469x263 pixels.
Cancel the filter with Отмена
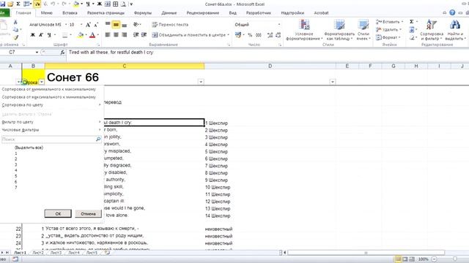point(88,213)
